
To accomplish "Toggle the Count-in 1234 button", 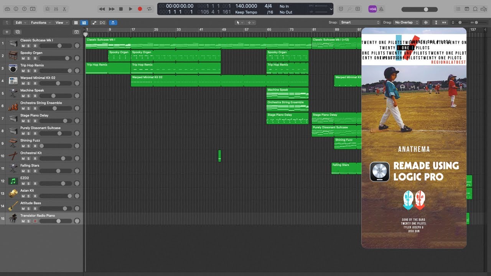I will pyautogui.click(x=372, y=9).
